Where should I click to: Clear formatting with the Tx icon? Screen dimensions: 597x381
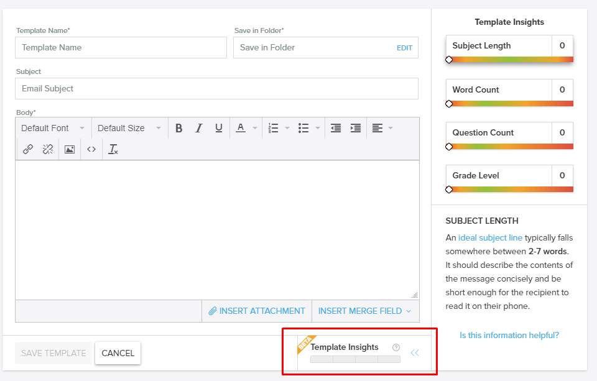pyautogui.click(x=113, y=149)
